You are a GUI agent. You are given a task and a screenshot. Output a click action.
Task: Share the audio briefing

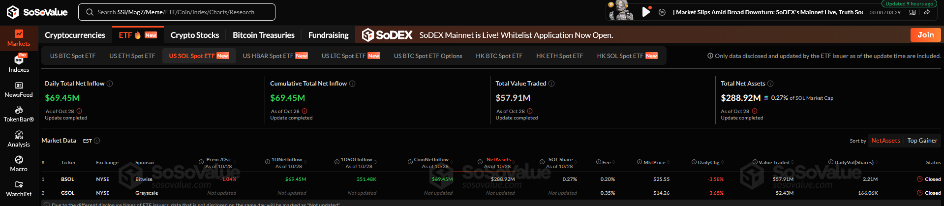coord(926,12)
